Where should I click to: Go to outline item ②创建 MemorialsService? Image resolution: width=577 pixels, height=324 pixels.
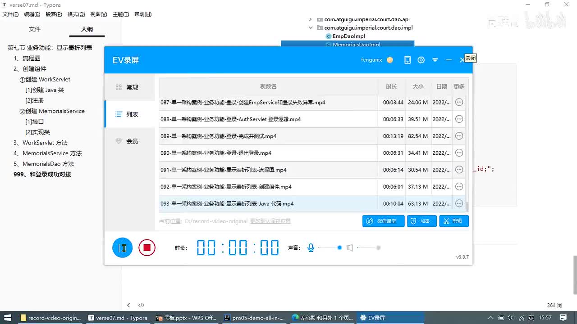pyautogui.click(x=52, y=111)
